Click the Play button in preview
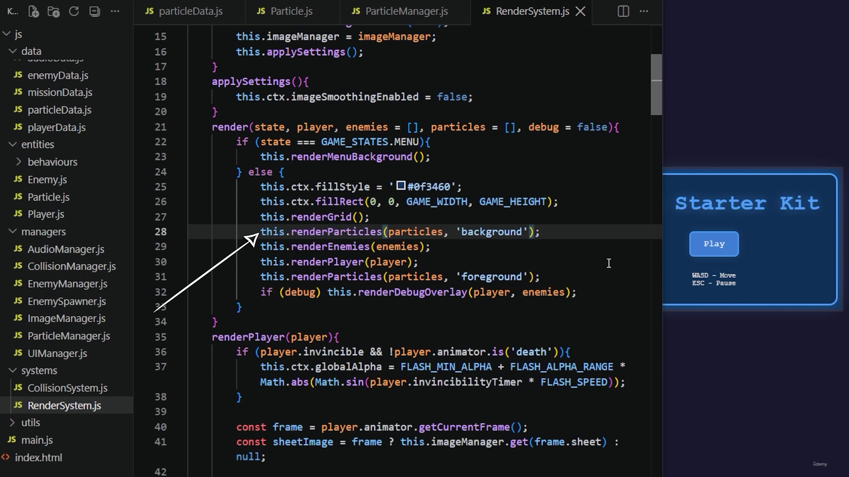 [x=714, y=244]
